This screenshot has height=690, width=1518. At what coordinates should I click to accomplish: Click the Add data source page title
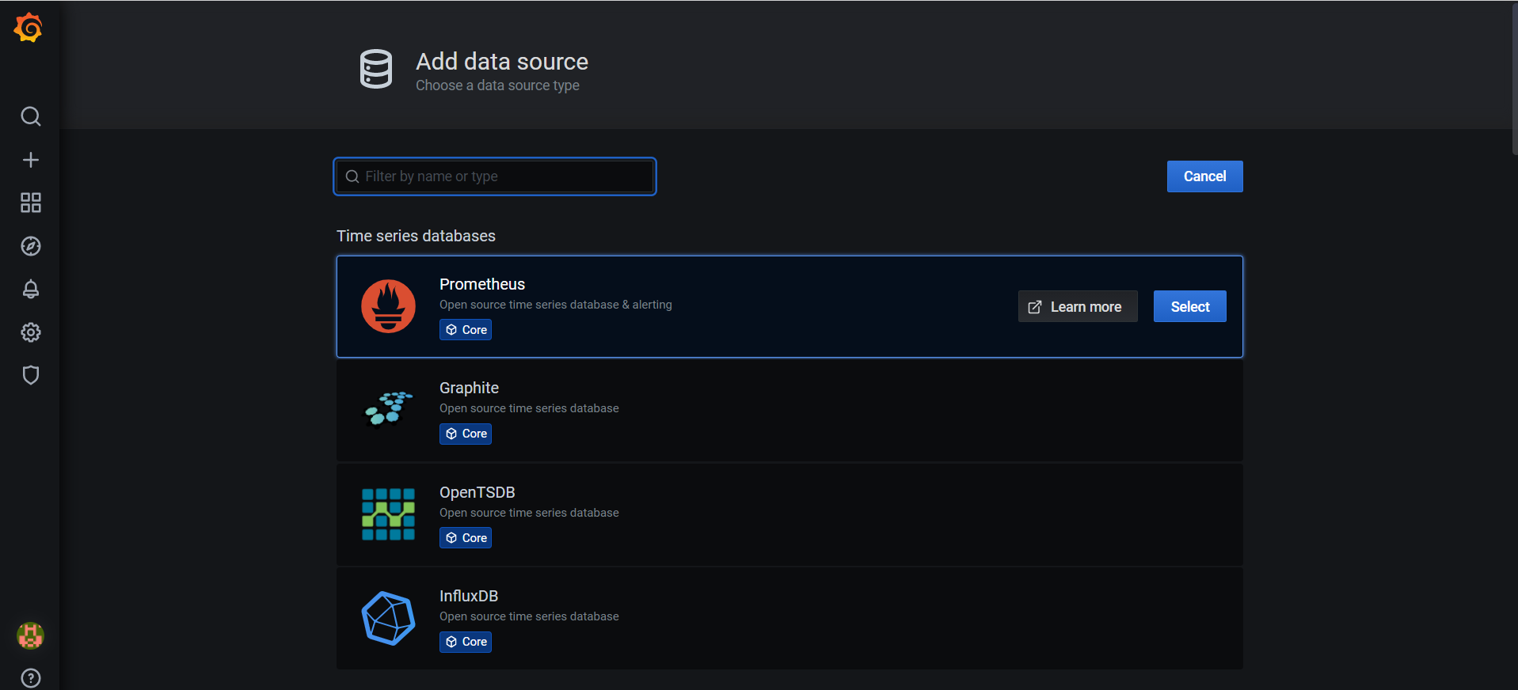point(502,62)
